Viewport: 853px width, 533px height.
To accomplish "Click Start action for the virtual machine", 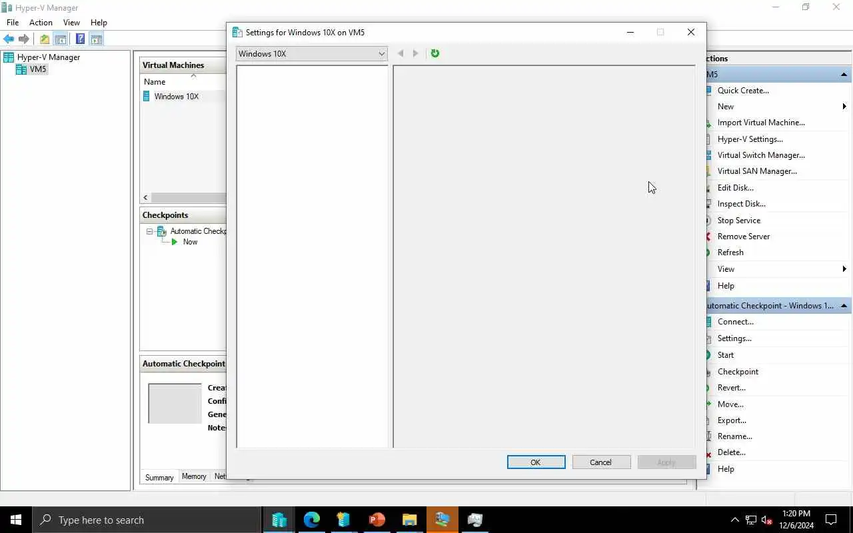I will pos(726,355).
